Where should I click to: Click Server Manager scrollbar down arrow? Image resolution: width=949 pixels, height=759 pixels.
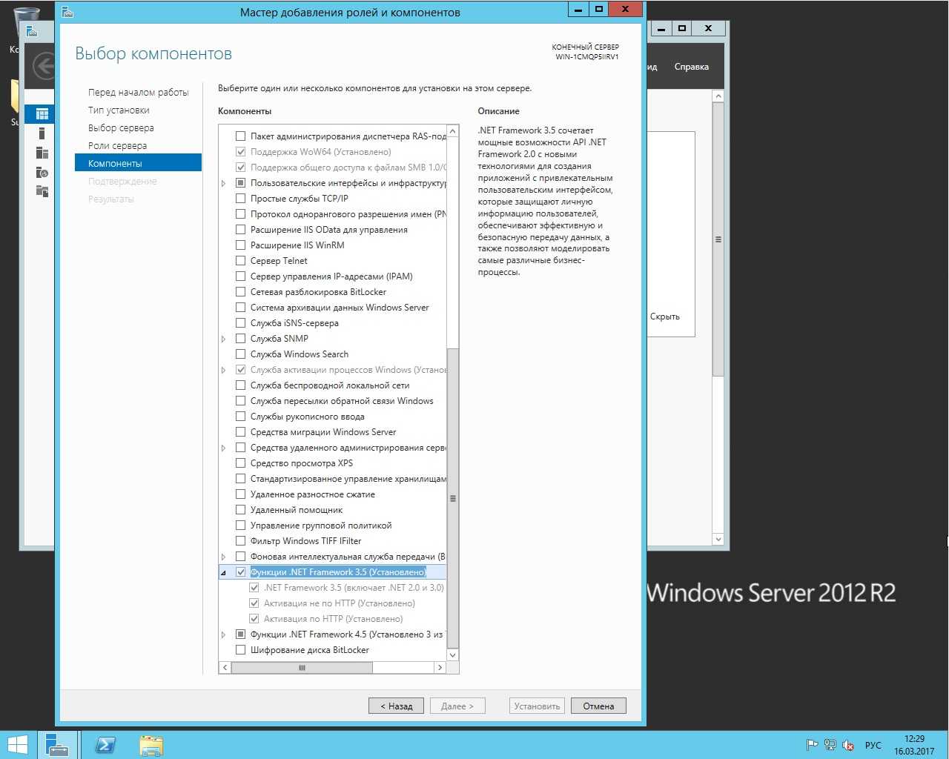tap(718, 540)
